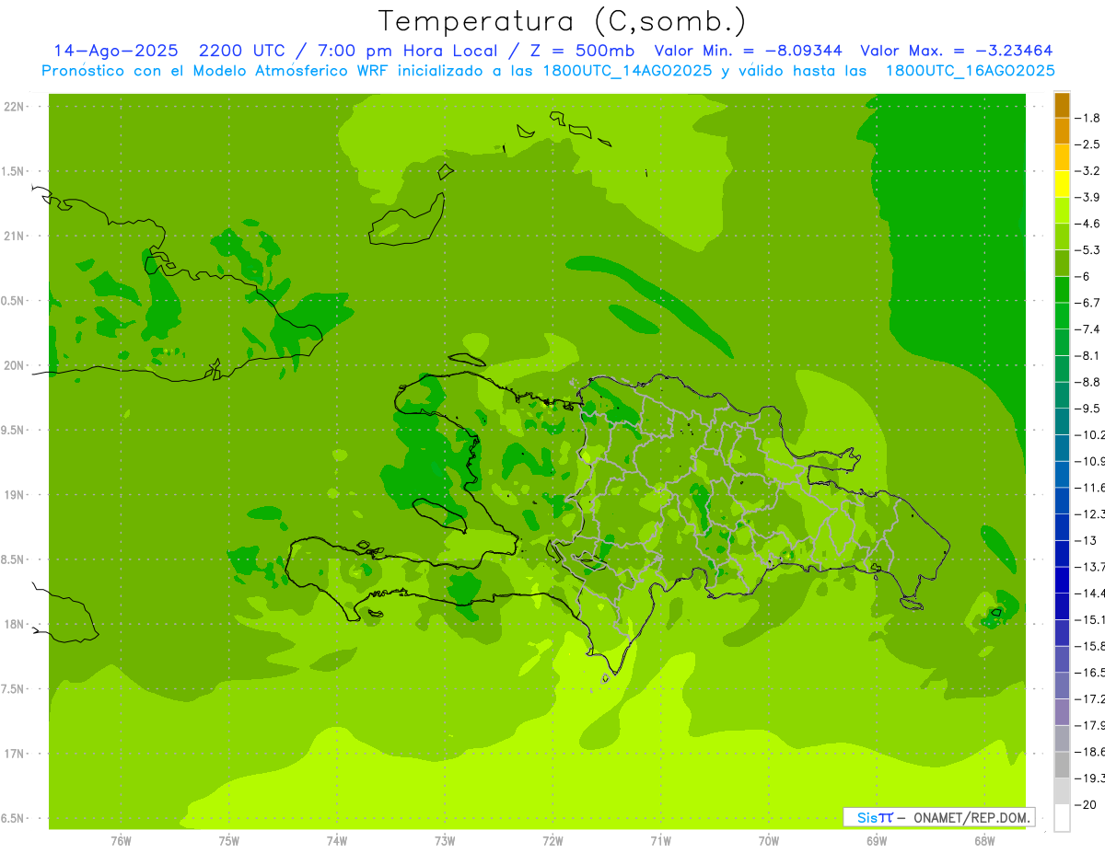The image size is (1105, 853).
Task: Click the "-3.2" colorbar label
Action: pyautogui.click(x=1088, y=170)
